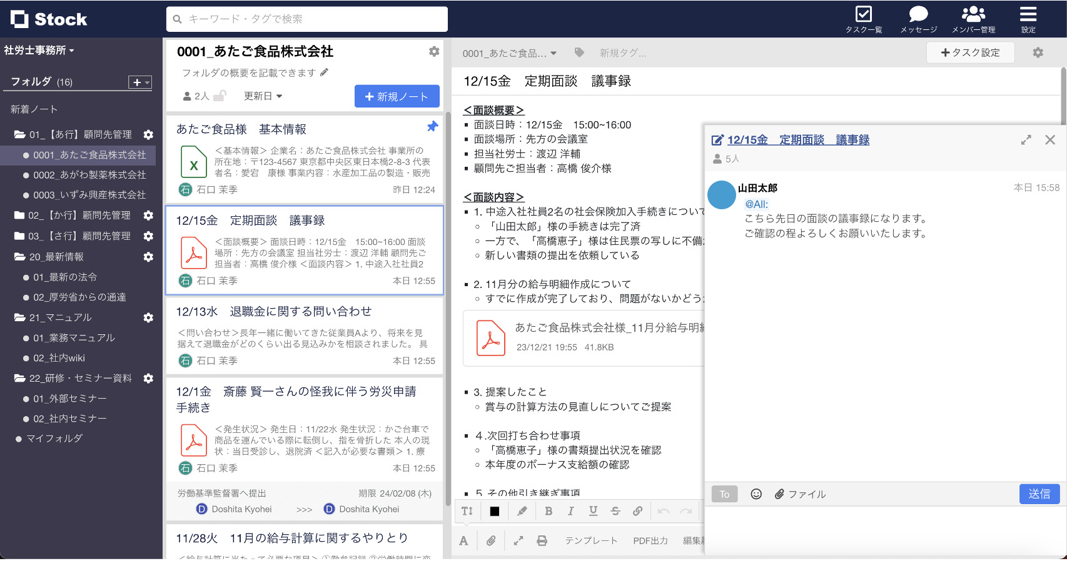The height and width of the screenshot is (561, 1067).
Task: Create a new note with 新規ノート
Action: [x=397, y=96]
